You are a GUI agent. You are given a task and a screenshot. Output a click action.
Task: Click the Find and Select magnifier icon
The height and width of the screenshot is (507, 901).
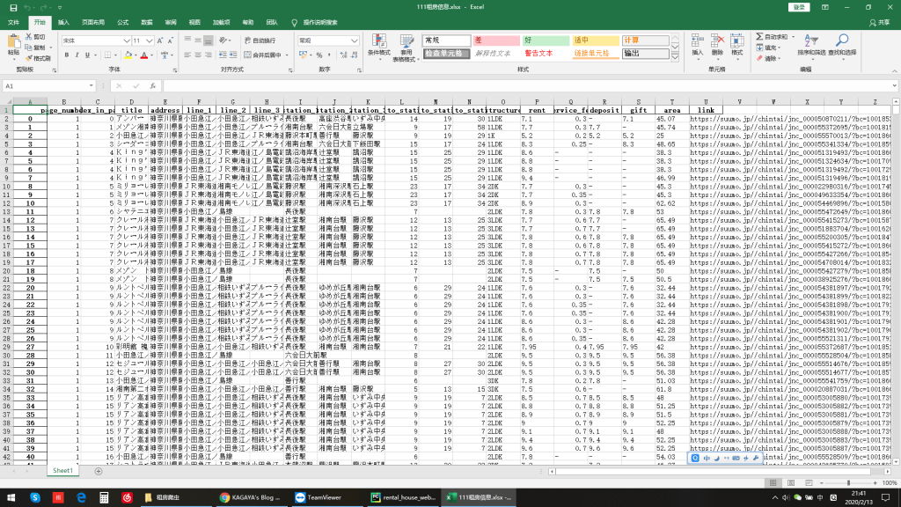click(x=842, y=41)
